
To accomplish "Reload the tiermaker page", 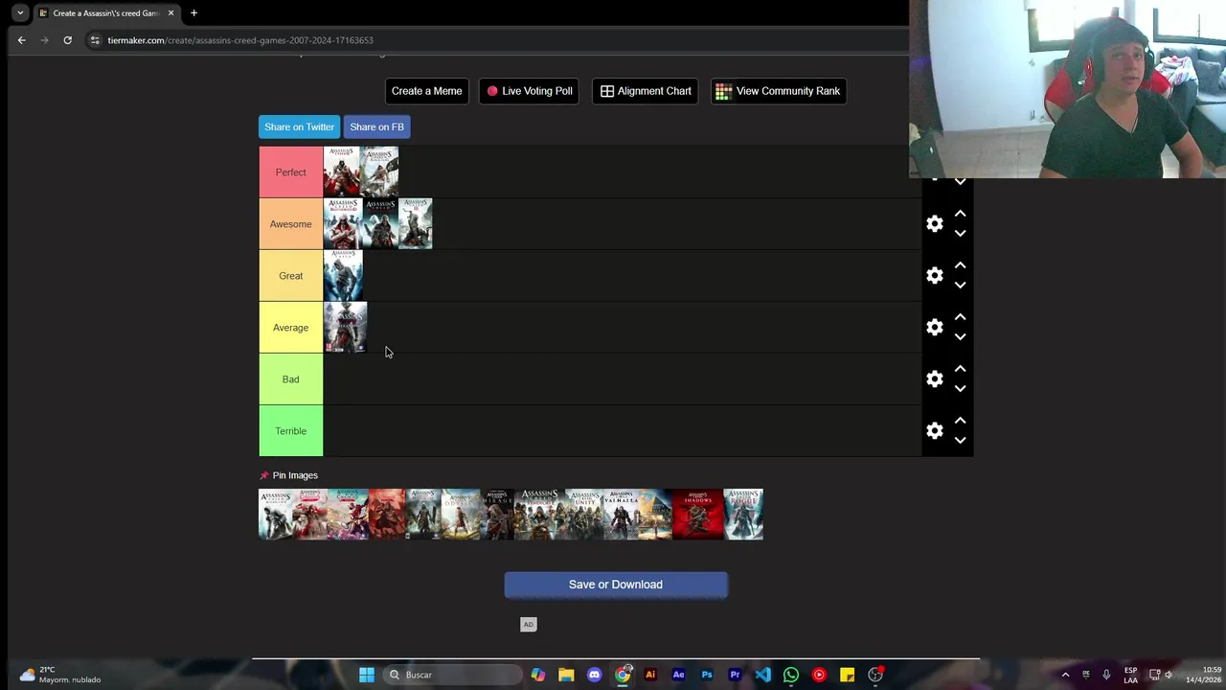I will click(67, 40).
